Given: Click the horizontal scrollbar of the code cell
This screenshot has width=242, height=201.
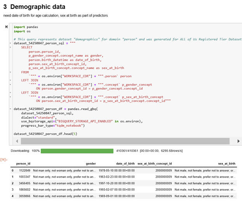Looking at the screenshot, I should pyautogui.click(x=125, y=141).
